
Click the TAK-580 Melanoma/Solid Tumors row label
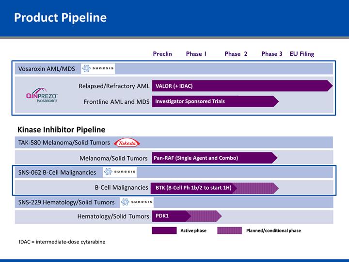[x=64, y=143]
